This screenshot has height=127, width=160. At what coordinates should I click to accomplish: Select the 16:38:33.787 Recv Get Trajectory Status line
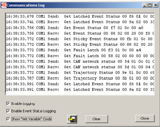pos(80,78)
